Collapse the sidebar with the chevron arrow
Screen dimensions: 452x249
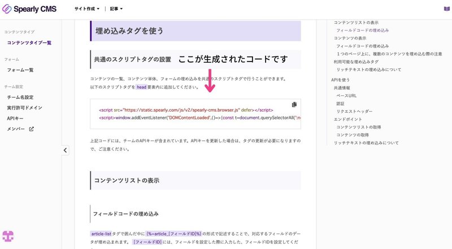[65, 150]
